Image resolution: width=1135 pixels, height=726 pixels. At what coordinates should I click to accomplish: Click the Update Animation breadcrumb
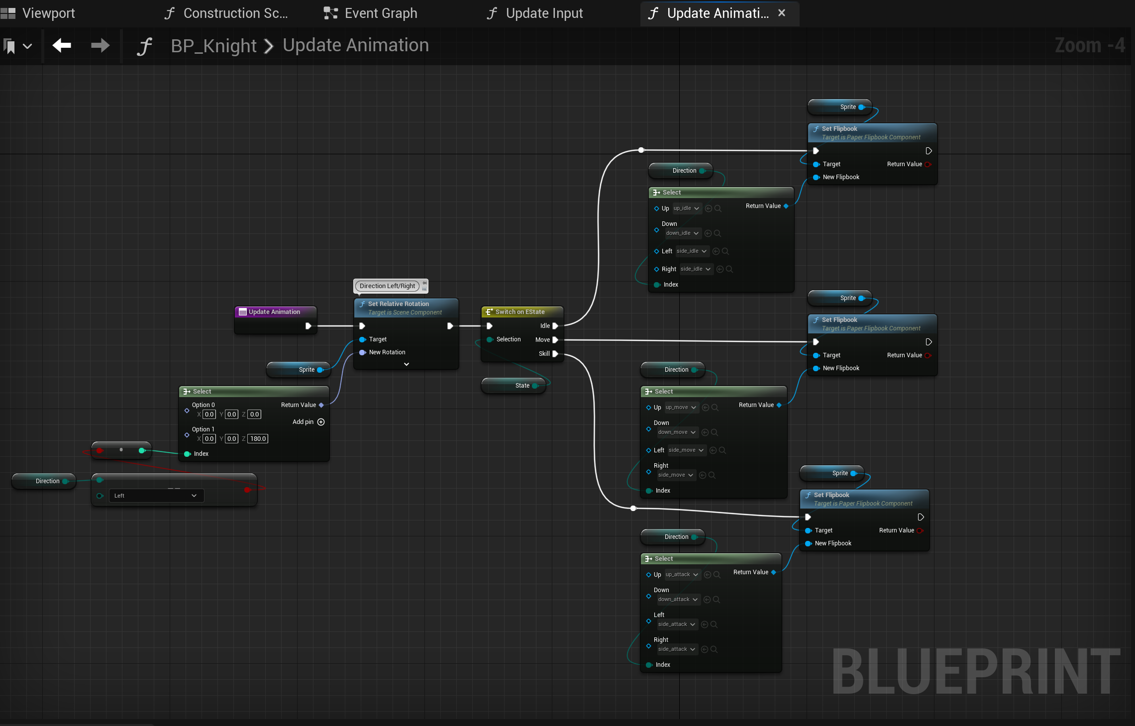[x=356, y=45]
